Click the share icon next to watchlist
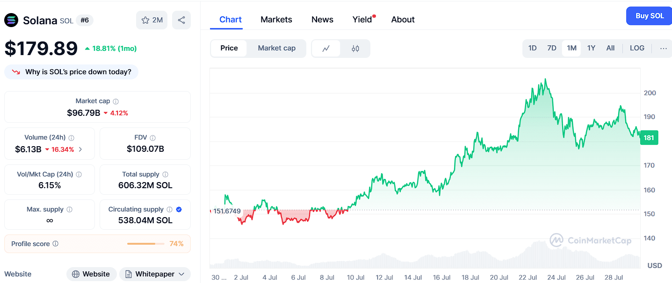The height and width of the screenshot is (283, 672). [181, 20]
